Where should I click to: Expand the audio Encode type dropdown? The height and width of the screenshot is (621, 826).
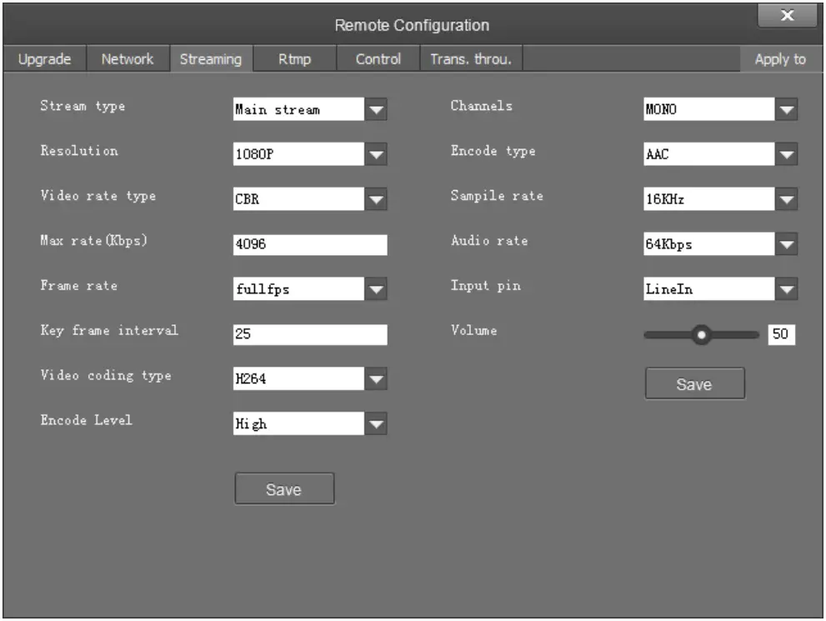[x=786, y=154]
